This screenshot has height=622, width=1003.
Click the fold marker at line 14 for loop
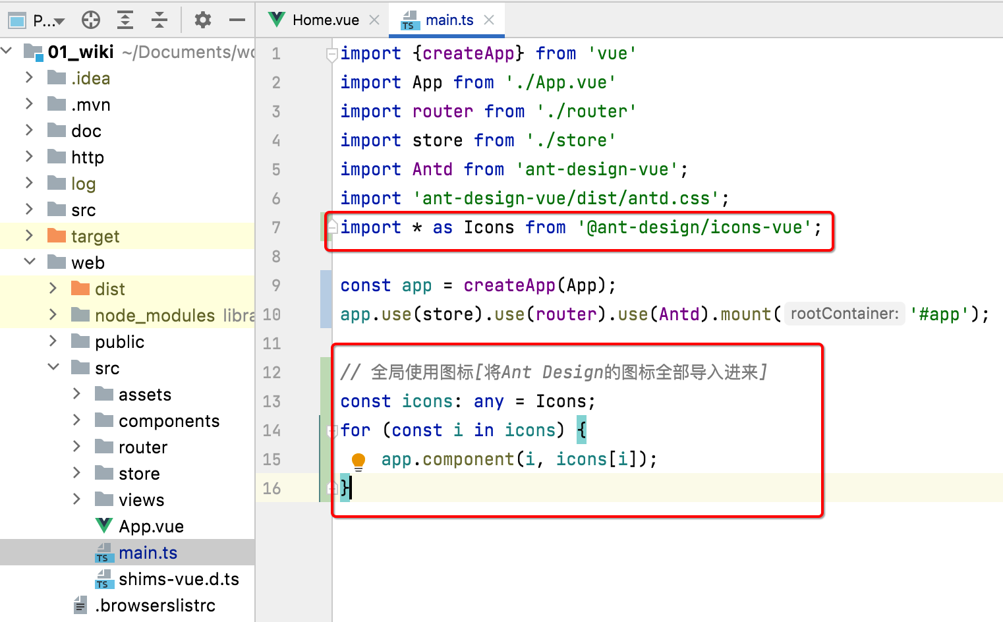click(x=332, y=431)
